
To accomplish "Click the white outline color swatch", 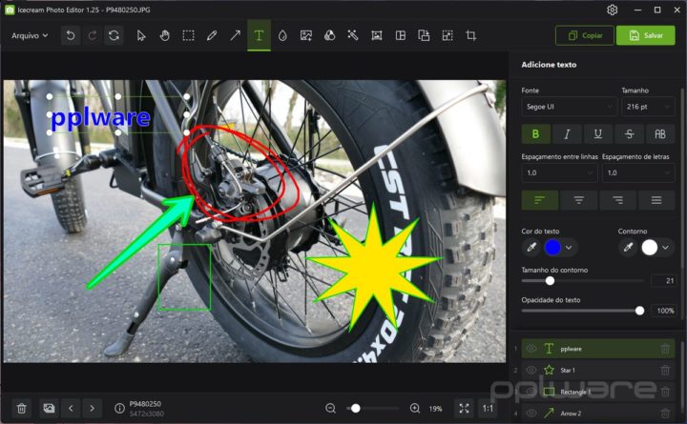I will click(x=650, y=248).
